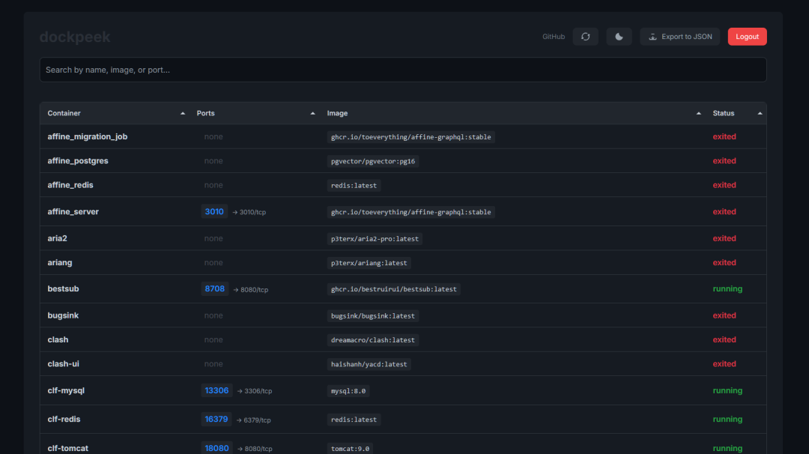809x454 pixels.
Task: Select affine_server container name
Action: (73, 211)
